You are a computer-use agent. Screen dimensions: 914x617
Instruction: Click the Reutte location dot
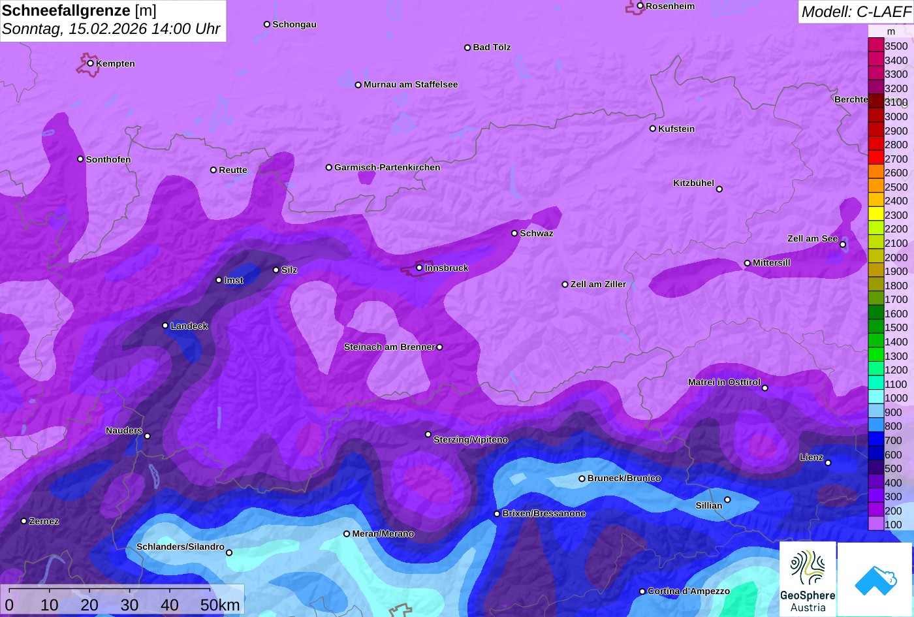pos(213,170)
